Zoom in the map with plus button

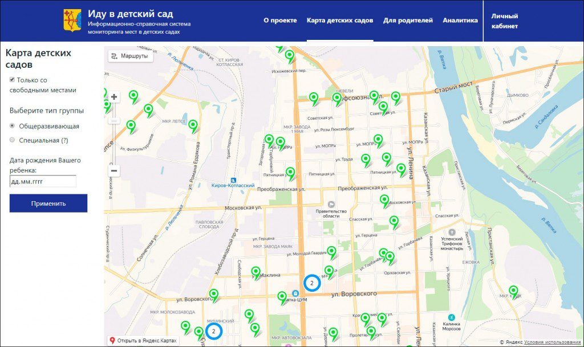coord(114,97)
